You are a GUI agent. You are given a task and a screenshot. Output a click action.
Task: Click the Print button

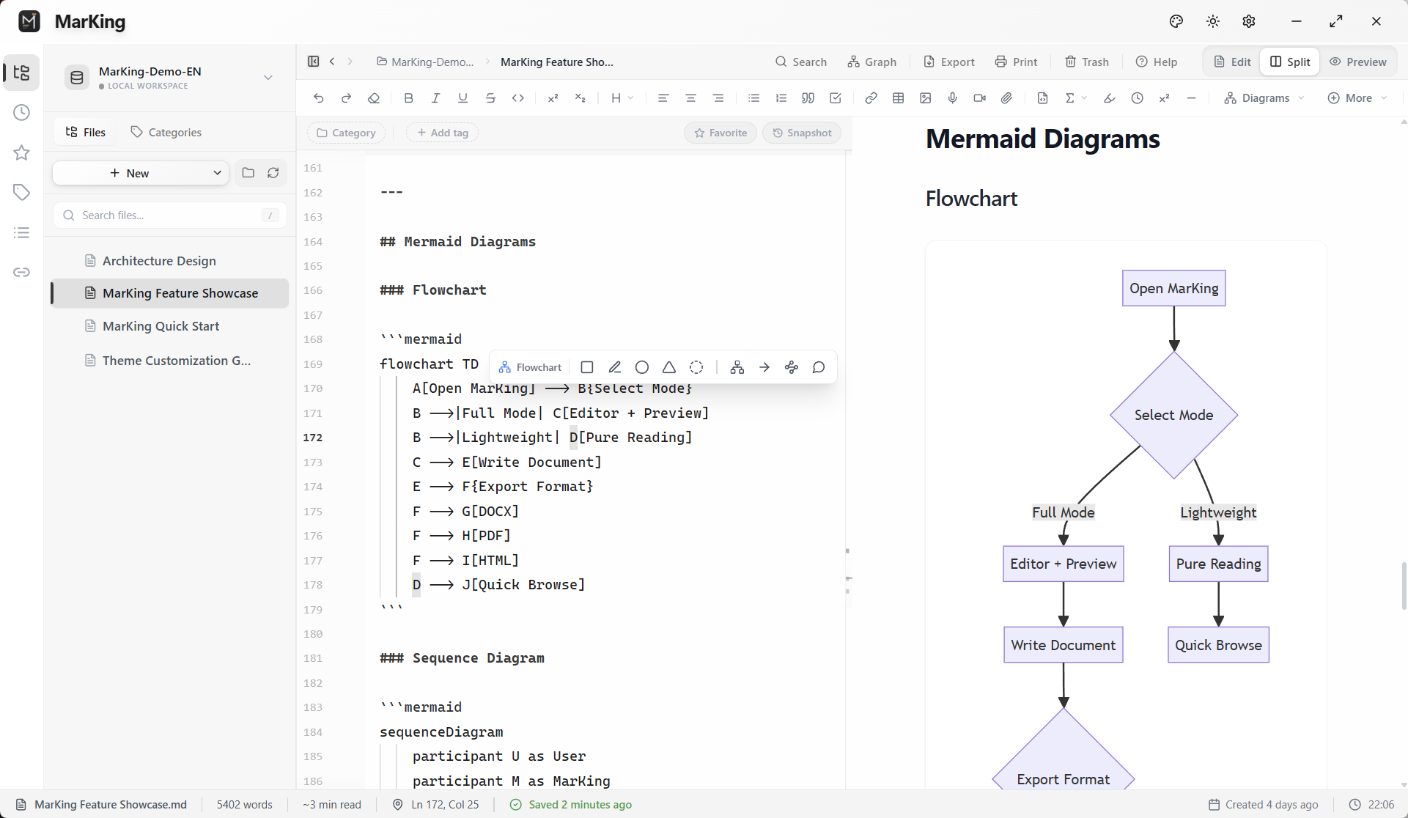1016,62
